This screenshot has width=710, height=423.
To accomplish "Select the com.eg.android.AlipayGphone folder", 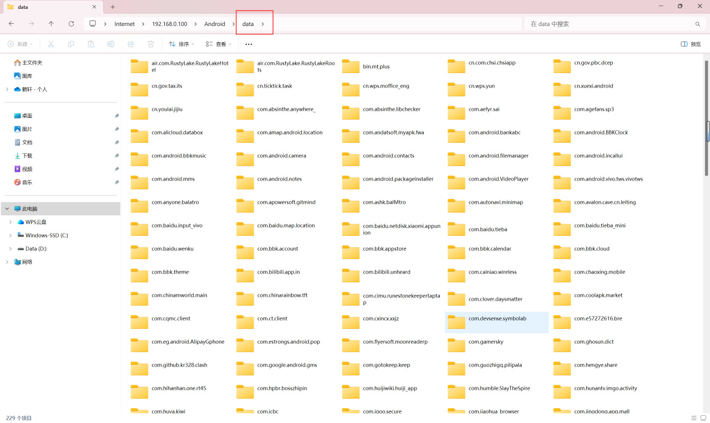I will click(x=180, y=345).
